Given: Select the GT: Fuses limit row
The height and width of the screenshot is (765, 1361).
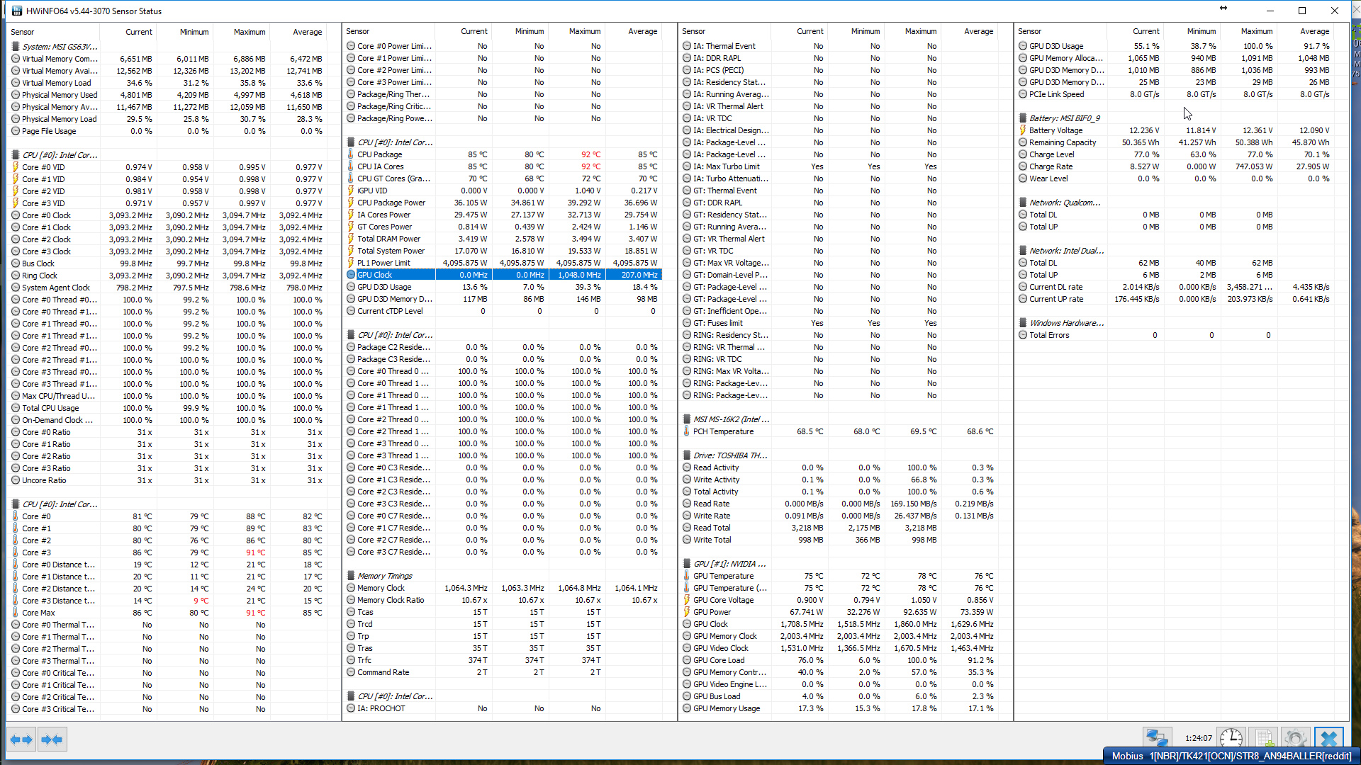Looking at the screenshot, I should coord(839,323).
